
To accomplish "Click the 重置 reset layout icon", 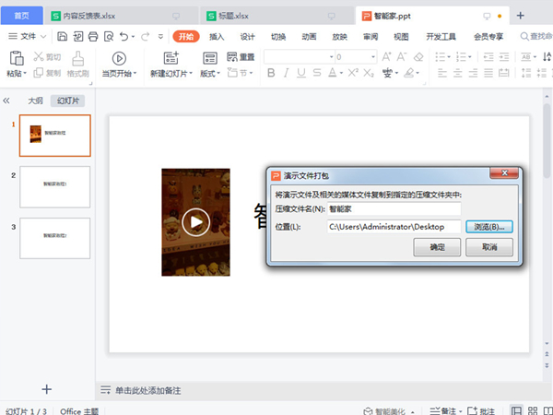I will pyautogui.click(x=230, y=57).
